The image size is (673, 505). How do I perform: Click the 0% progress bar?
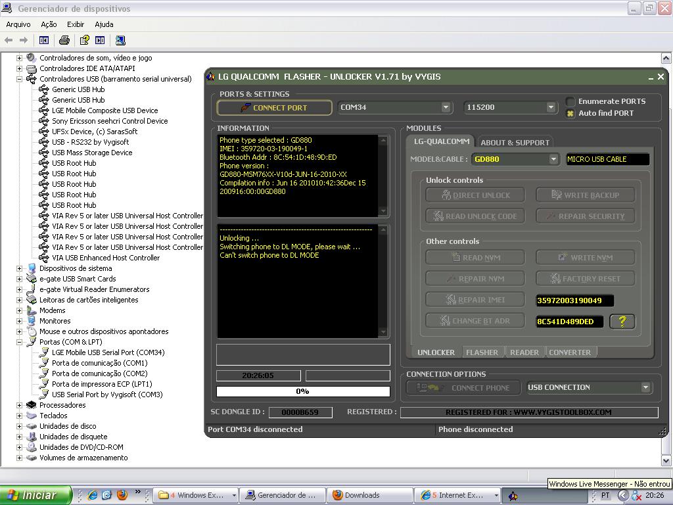(303, 391)
